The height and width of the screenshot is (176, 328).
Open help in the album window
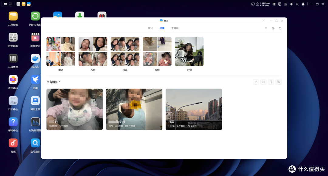(x=263, y=21)
